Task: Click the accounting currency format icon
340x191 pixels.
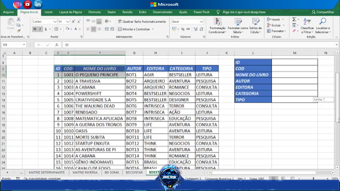Action: tap(174, 29)
